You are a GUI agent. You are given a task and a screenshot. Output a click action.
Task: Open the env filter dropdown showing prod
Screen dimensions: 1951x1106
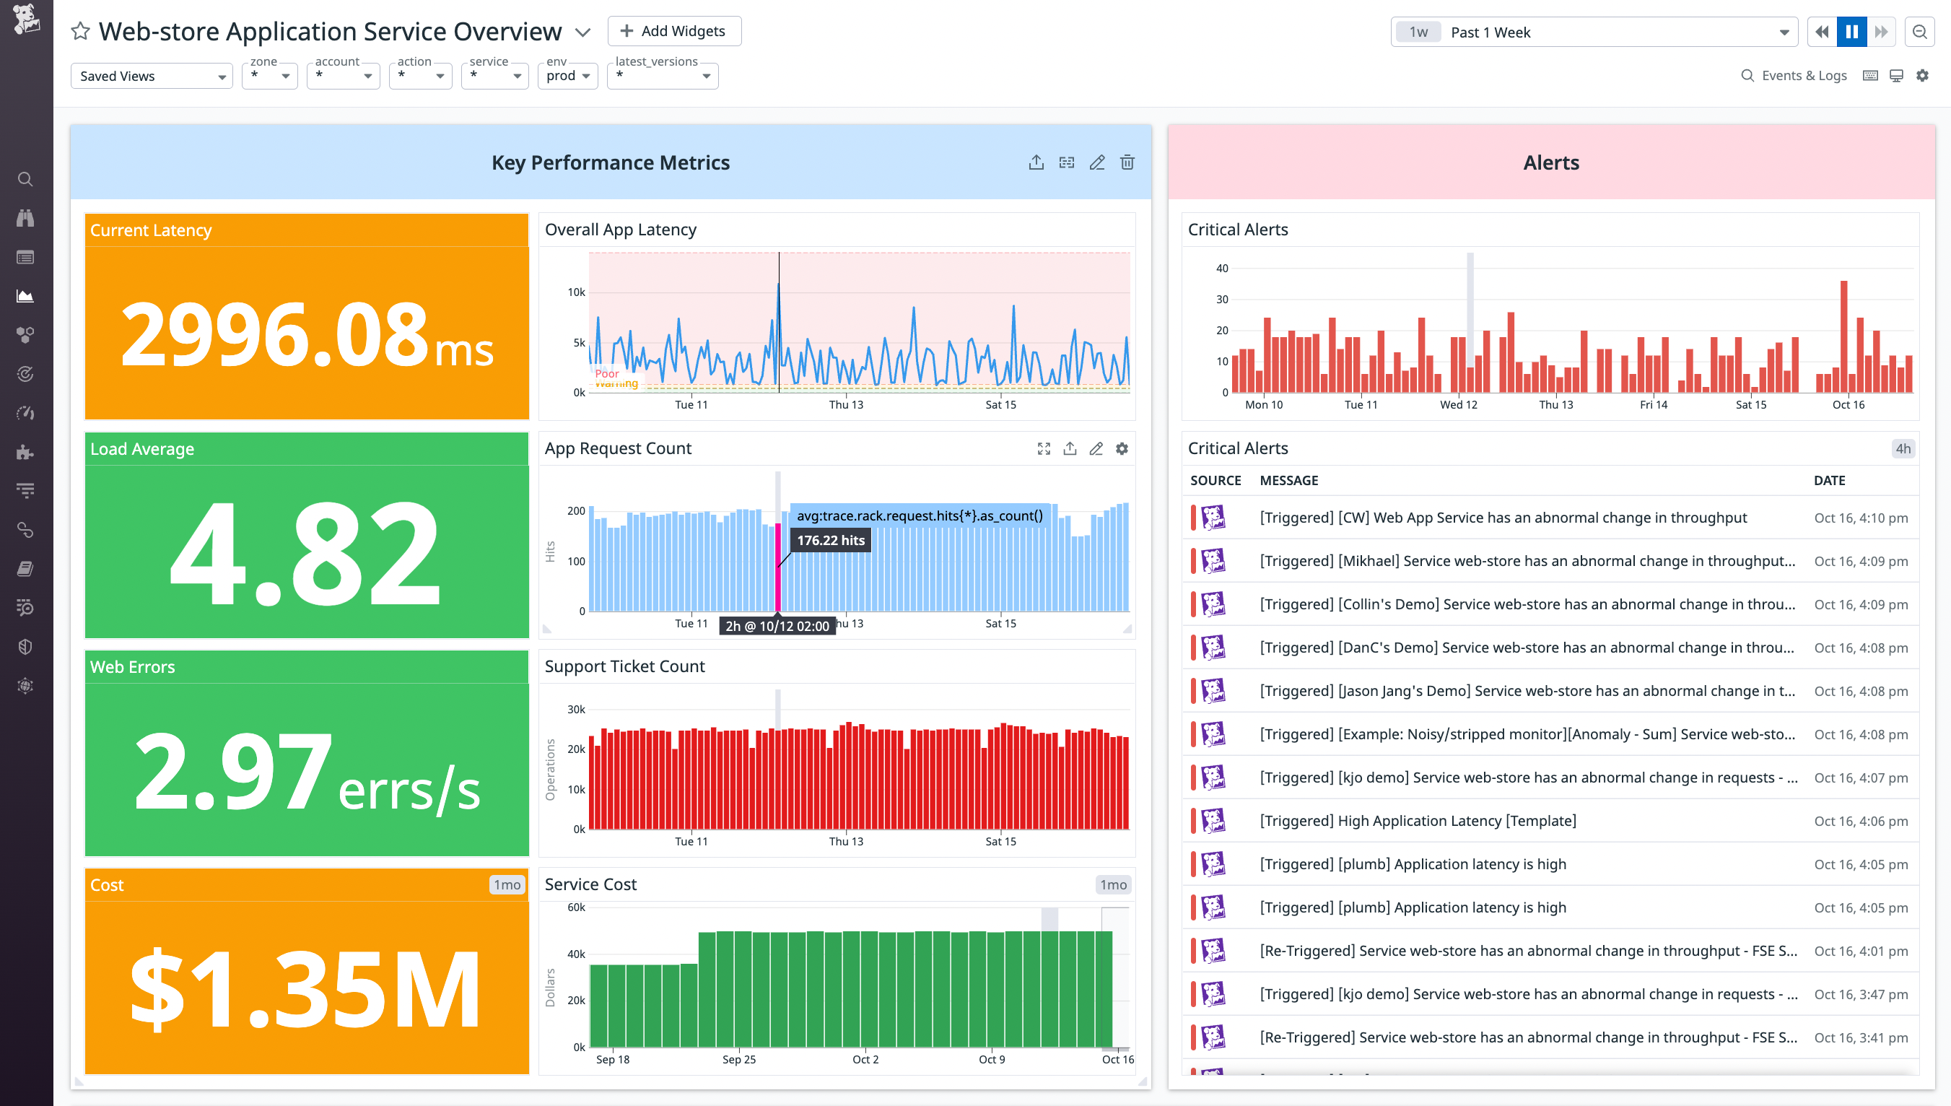point(567,75)
